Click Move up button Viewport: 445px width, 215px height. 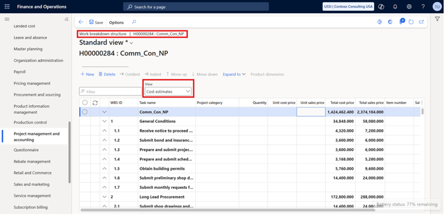click(x=177, y=74)
